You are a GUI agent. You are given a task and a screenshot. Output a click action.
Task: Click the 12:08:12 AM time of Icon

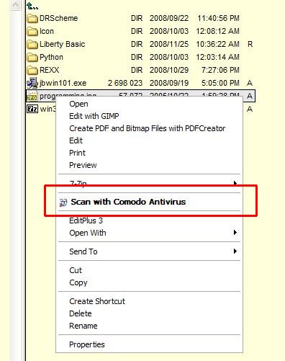click(218, 31)
